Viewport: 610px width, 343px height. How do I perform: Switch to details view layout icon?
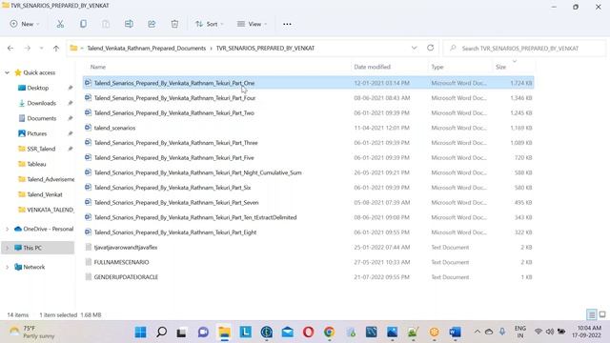591,314
